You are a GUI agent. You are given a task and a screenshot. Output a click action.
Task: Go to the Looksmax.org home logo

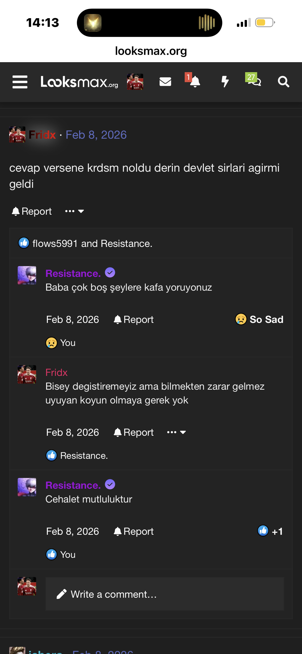pyautogui.click(x=79, y=82)
